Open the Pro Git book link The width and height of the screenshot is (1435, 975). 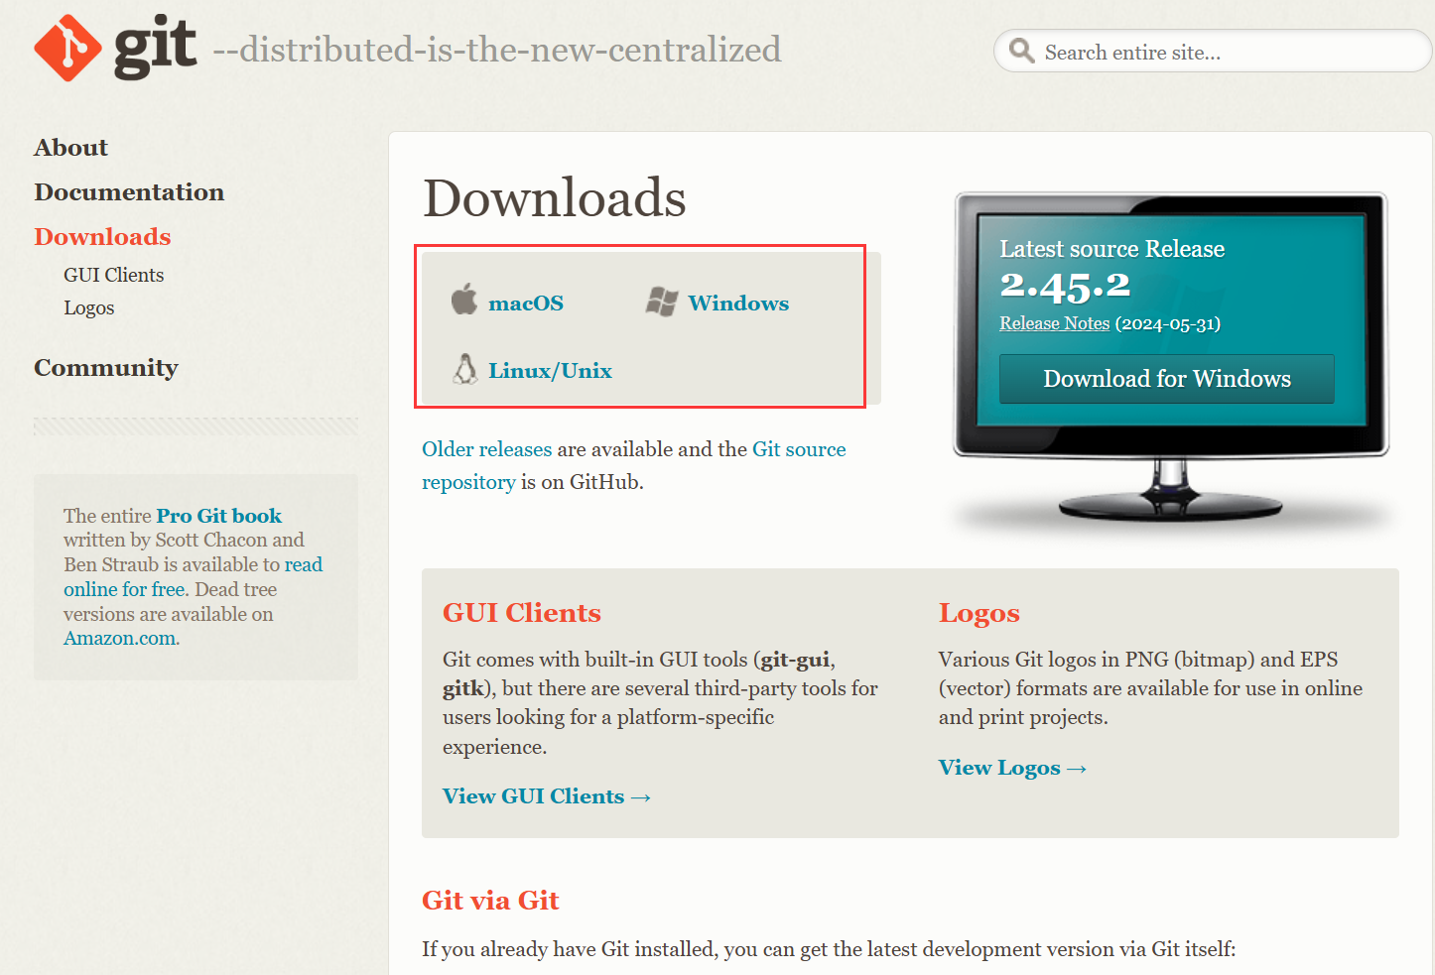click(219, 516)
